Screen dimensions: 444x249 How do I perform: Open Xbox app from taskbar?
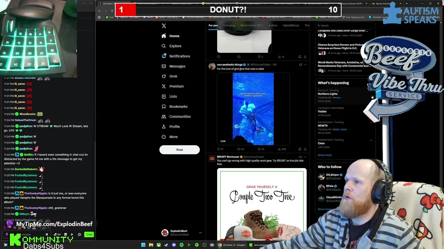pos(159,245)
